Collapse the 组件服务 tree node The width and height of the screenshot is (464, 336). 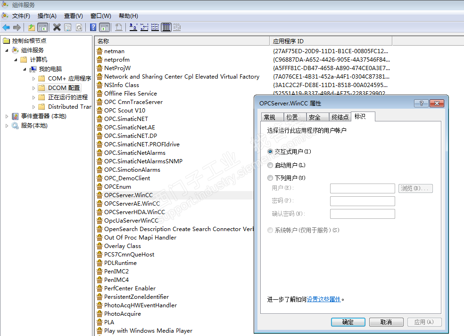[7, 50]
